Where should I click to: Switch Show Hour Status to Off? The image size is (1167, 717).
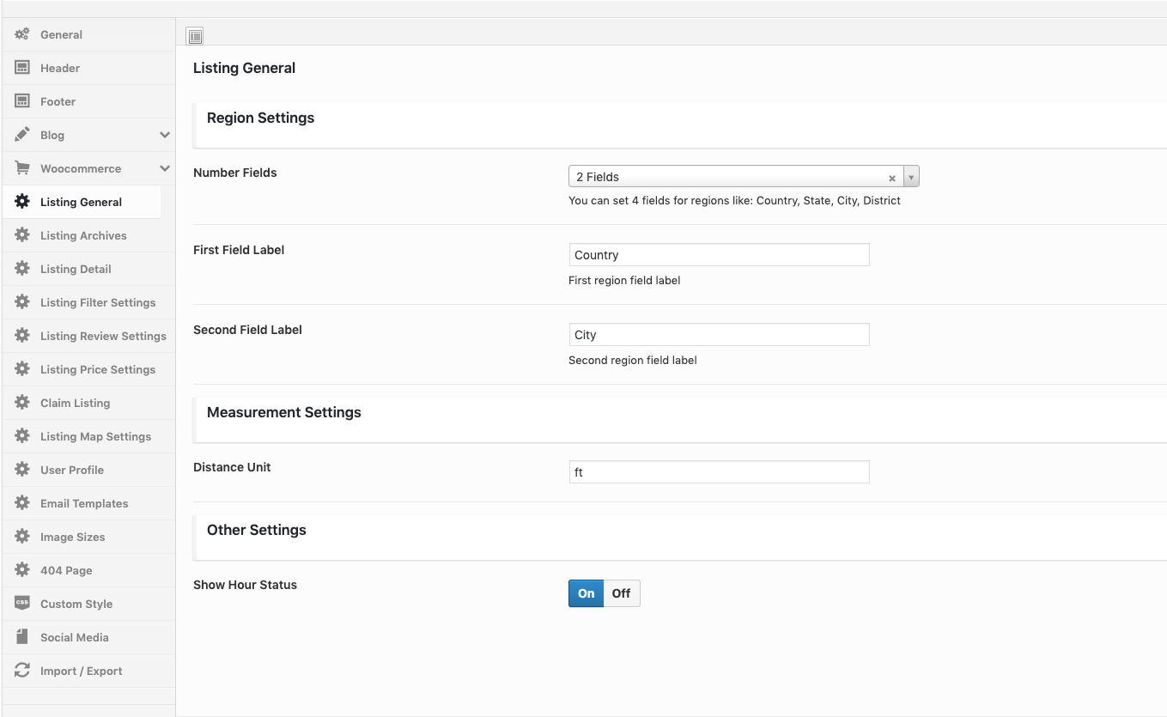click(622, 593)
